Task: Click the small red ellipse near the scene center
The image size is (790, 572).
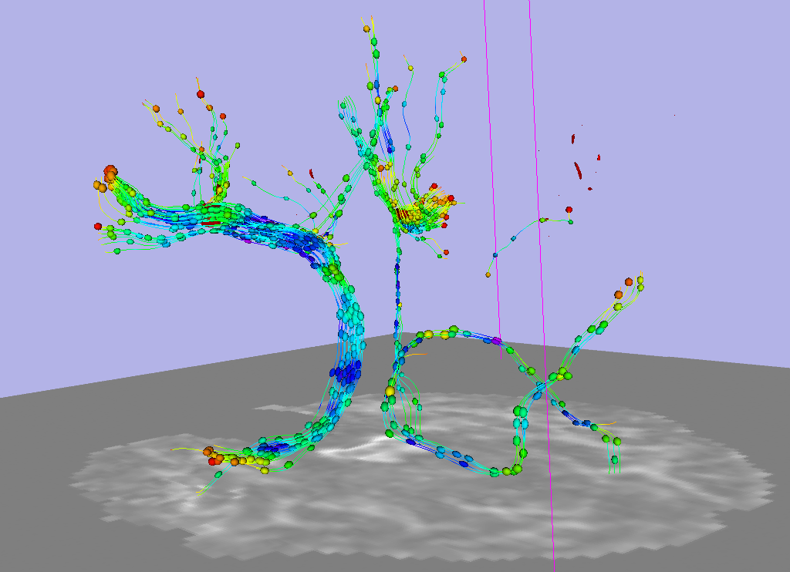Action: (x=312, y=173)
